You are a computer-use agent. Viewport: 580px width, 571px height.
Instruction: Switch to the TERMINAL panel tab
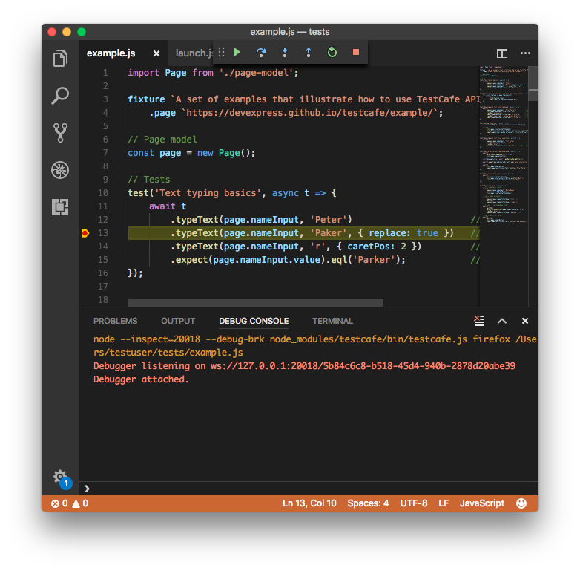click(x=332, y=321)
